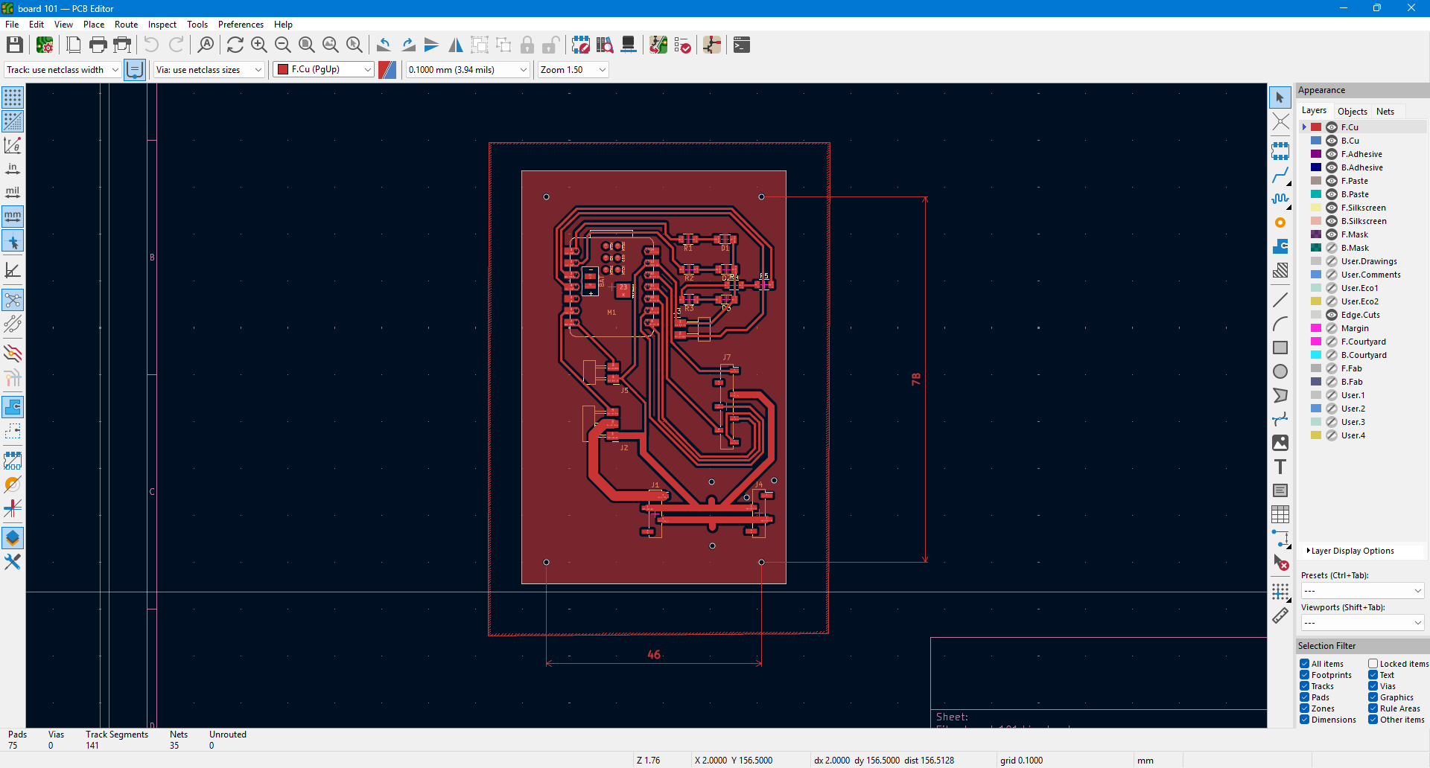Viewport: 1430px width, 768px height.
Task: Select the Add Filled Zone tool
Action: pyautogui.click(x=1280, y=246)
